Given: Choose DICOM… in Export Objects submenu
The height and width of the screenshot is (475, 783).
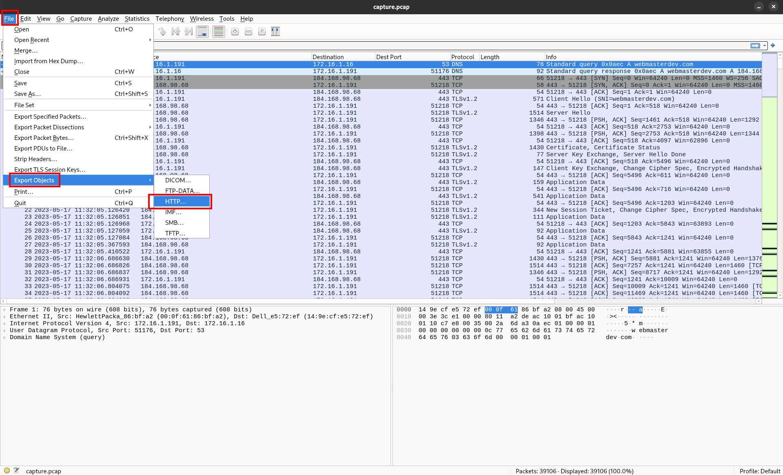Looking at the screenshot, I should (182, 180).
